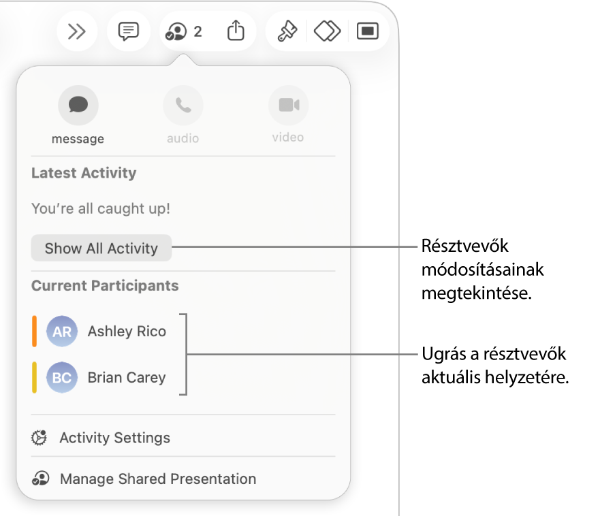
Task: Open the Format paintbrush toolbar button
Action: 287,31
